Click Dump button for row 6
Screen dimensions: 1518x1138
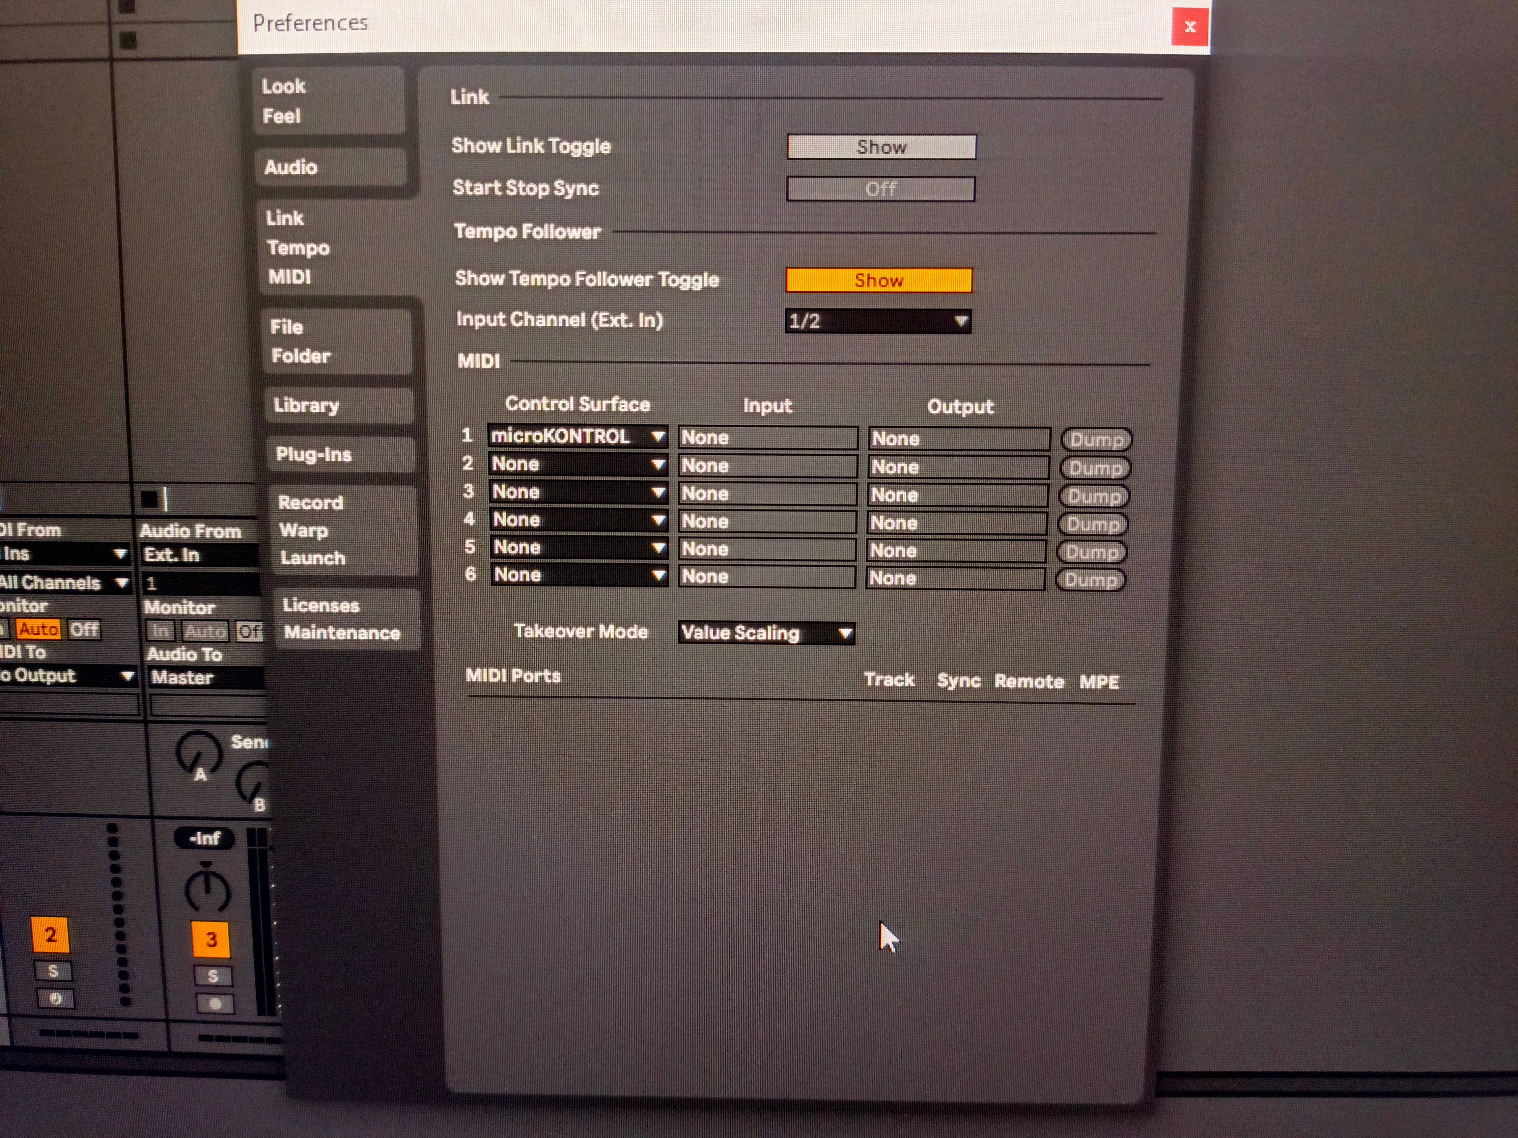coord(1090,580)
